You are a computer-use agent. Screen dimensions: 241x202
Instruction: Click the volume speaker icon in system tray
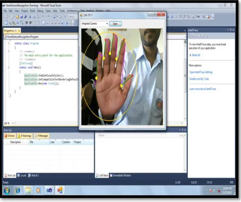point(215,191)
